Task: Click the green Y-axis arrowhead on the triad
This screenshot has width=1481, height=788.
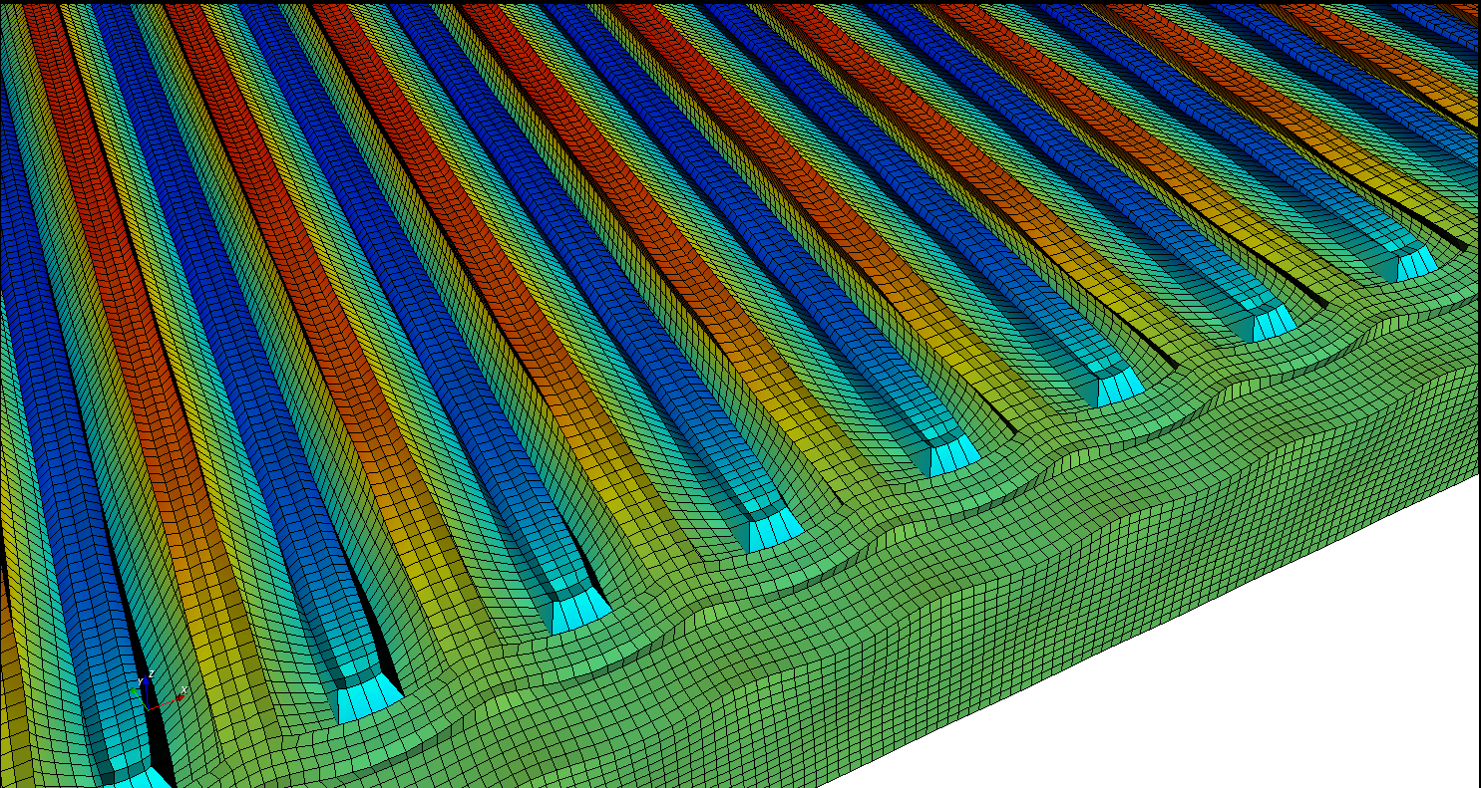Action: 135,690
